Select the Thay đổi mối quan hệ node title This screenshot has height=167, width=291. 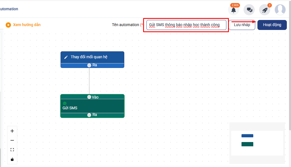(x=89, y=57)
